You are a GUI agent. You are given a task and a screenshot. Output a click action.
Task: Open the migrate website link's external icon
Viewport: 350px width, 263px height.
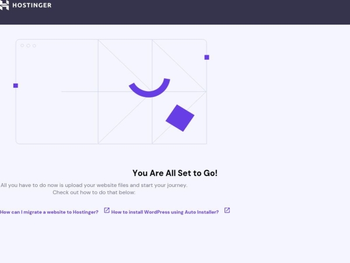coord(107,210)
